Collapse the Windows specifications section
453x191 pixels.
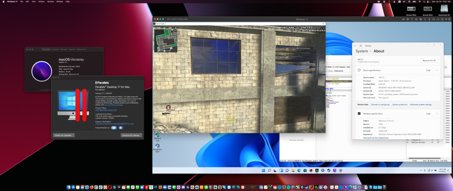pyautogui.click(x=437, y=114)
